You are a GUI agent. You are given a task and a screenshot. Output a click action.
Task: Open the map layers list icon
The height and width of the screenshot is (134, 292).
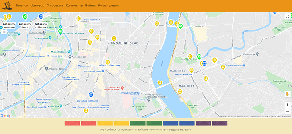[x=4, y=32]
